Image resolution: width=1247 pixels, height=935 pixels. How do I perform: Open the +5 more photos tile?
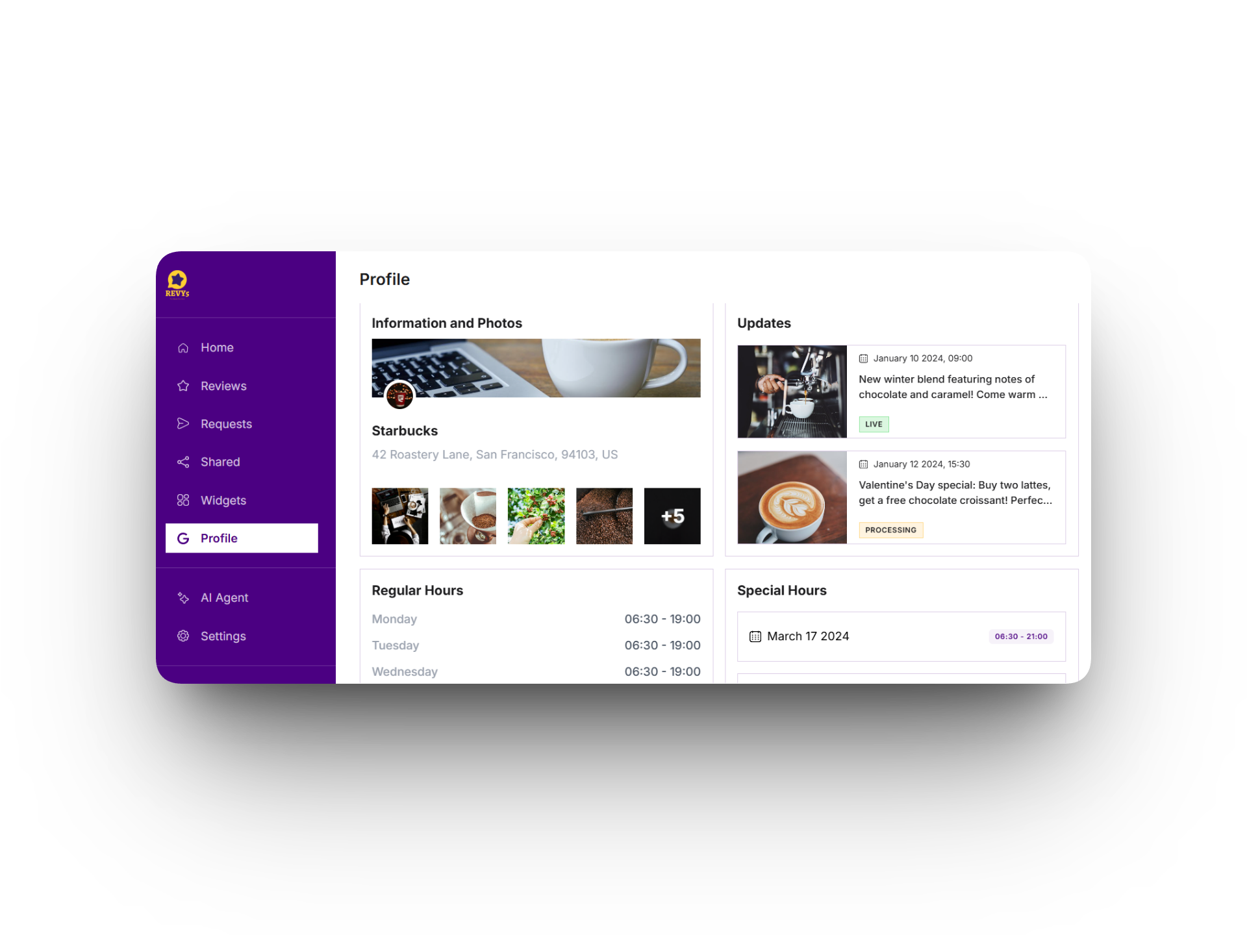[672, 516]
